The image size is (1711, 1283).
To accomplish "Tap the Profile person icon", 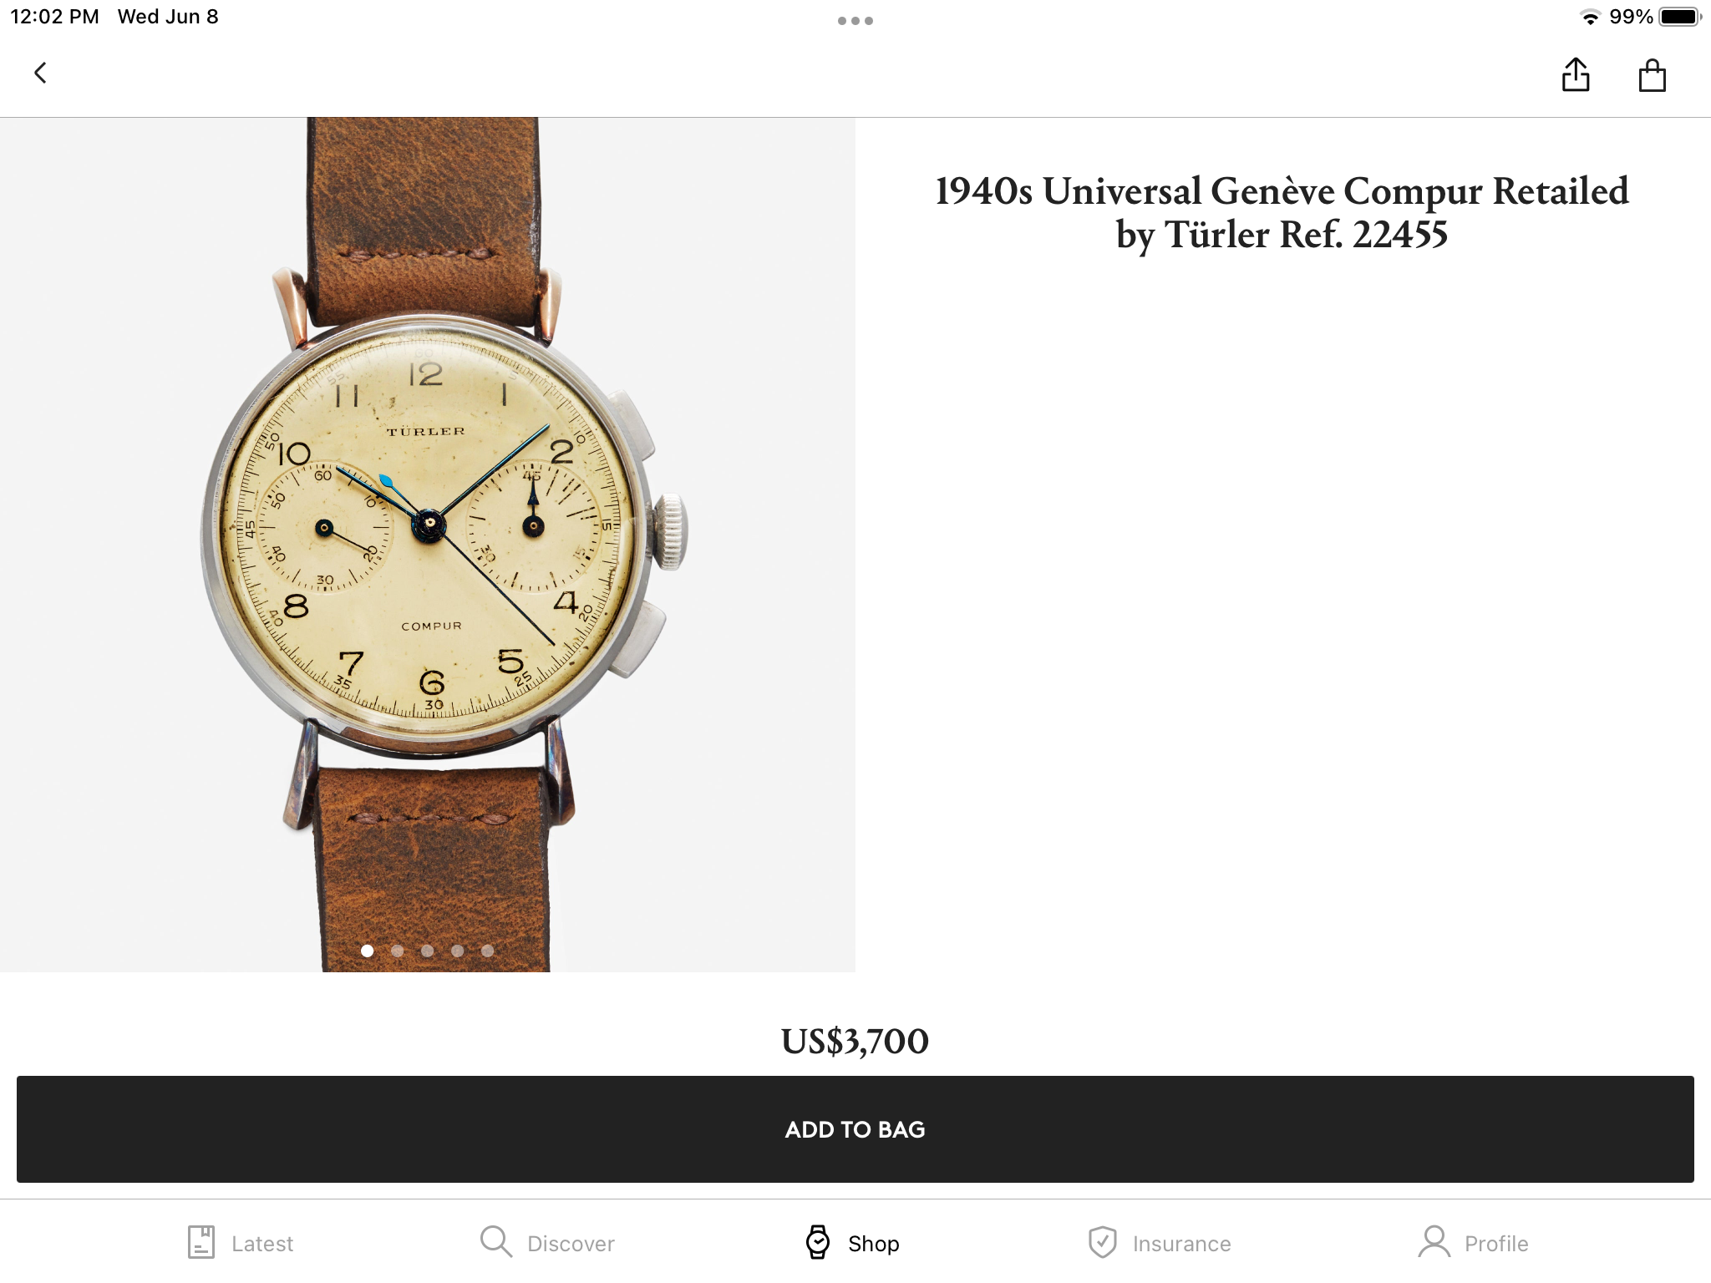I will coord(1434,1242).
